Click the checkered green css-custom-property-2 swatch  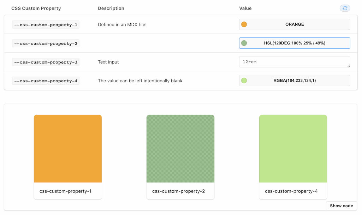pyautogui.click(x=180, y=149)
